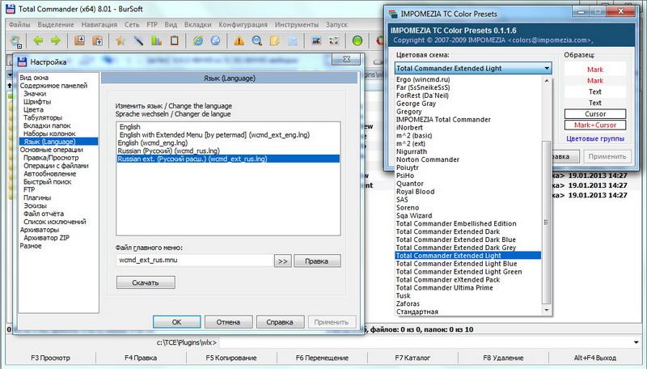647x369 pixels.
Task: Select Total Commander Extended Dark Blue scheme
Action: tap(455, 240)
